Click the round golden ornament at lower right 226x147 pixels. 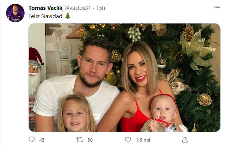point(204,100)
